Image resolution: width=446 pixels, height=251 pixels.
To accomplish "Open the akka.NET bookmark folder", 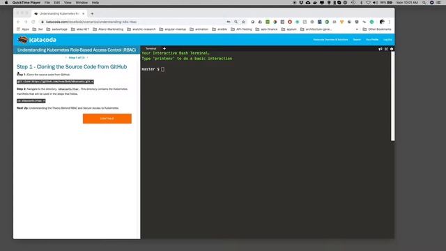I will (79, 29).
